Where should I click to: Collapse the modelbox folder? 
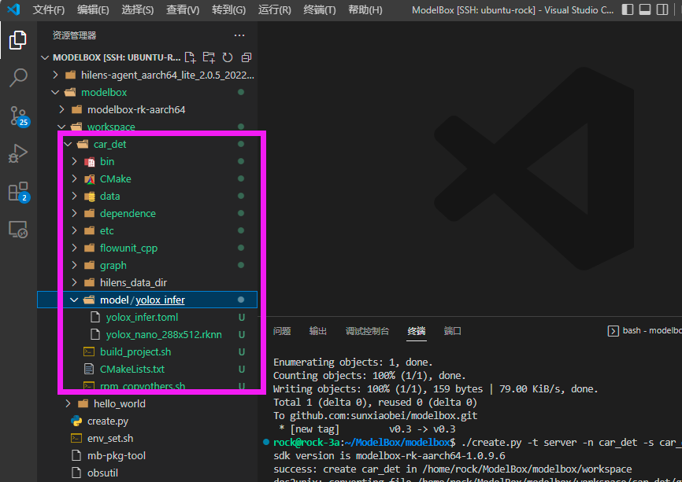pyautogui.click(x=55, y=92)
